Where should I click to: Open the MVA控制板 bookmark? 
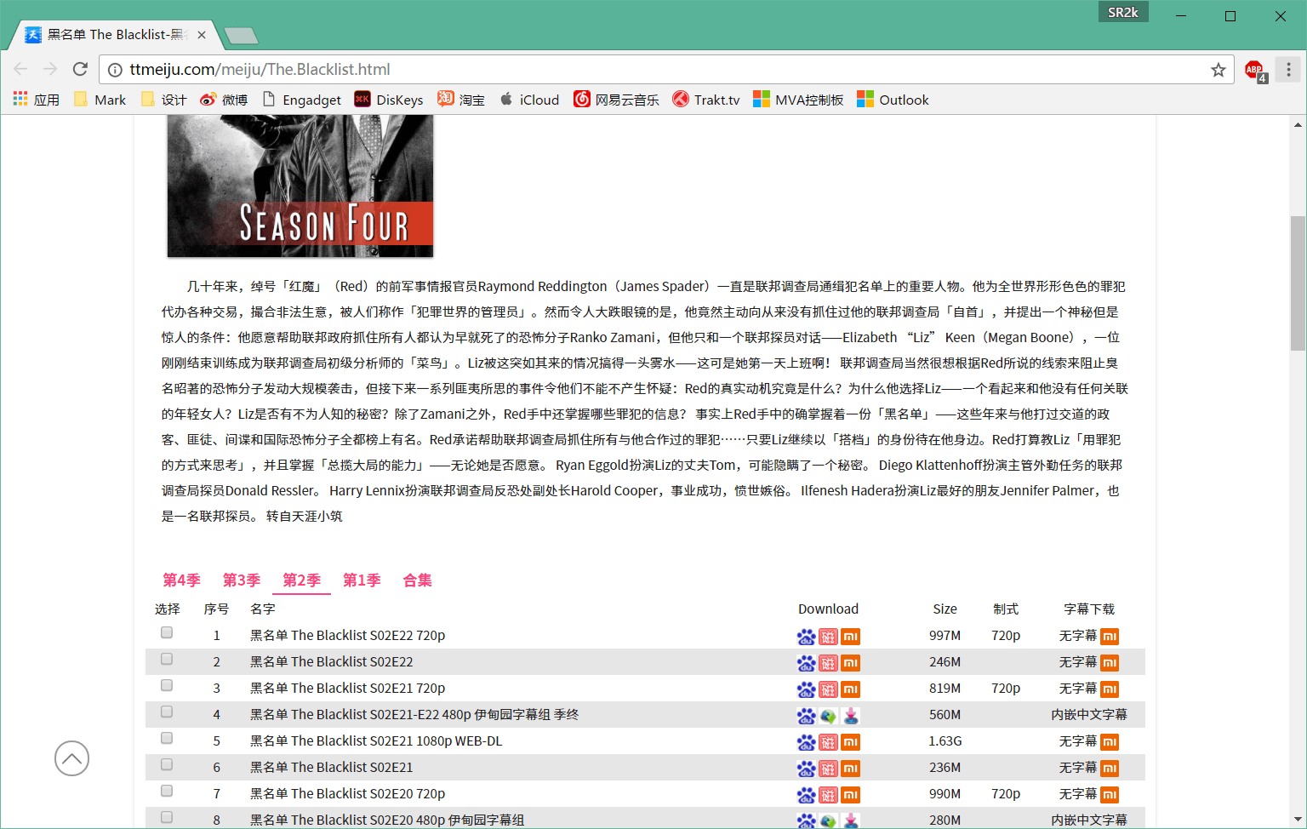click(798, 100)
